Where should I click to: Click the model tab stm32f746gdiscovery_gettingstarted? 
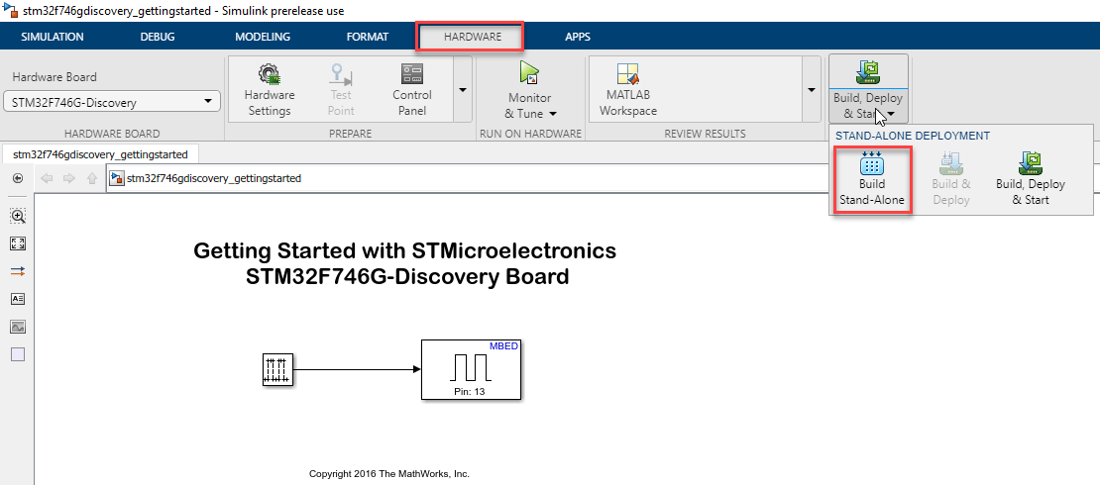click(102, 154)
